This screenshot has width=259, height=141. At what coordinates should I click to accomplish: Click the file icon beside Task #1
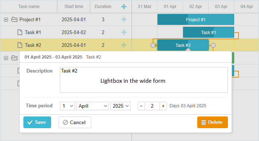[x=20, y=32]
